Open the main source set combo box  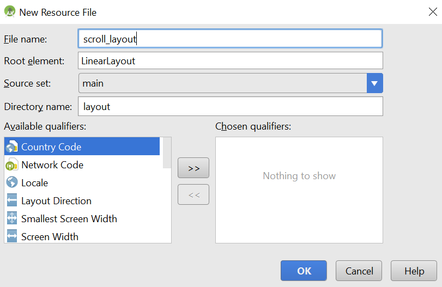tap(231, 83)
